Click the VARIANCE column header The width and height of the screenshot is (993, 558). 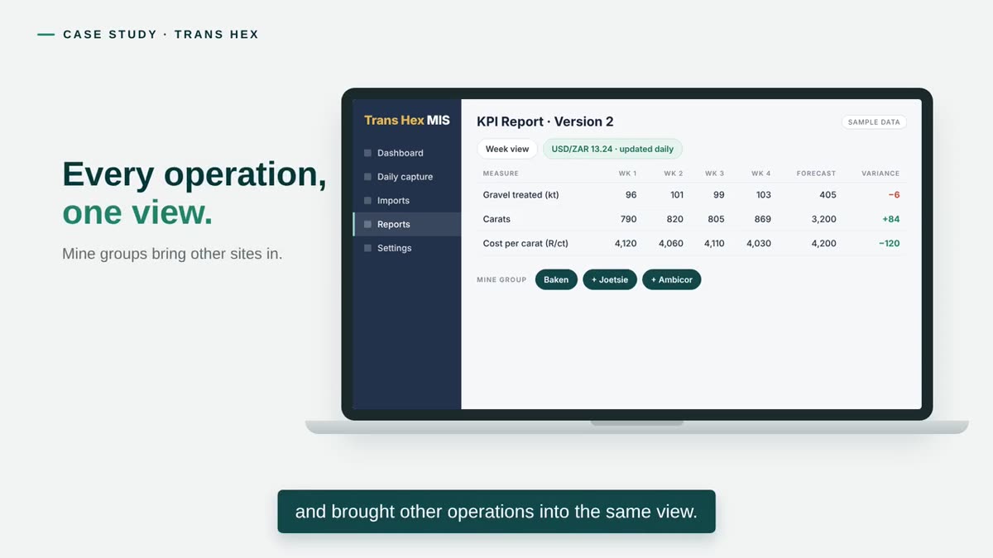click(x=880, y=174)
